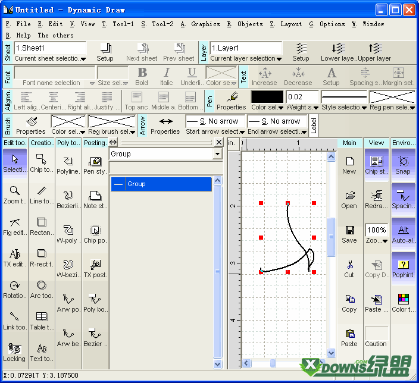Screen dimensions: 419x383
Task: Select the Arw poly tool
Action: (68, 303)
